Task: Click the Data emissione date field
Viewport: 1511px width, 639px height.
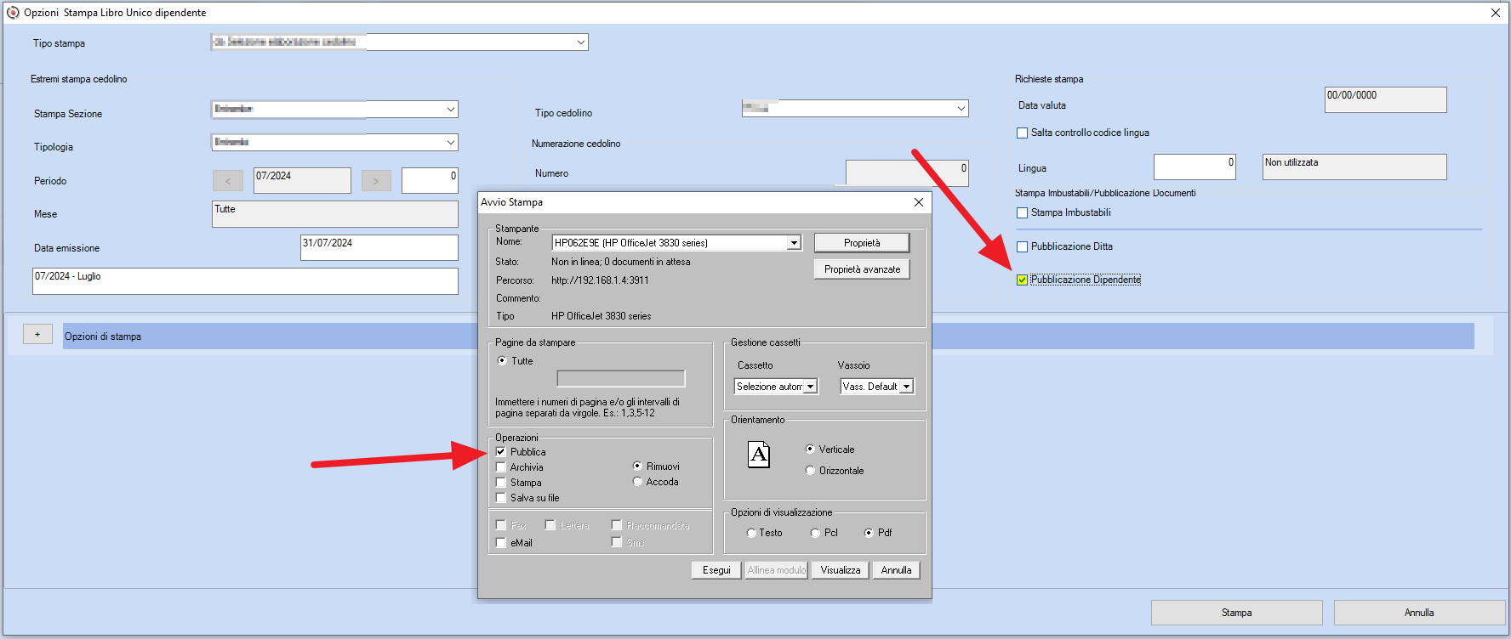Action: pos(379,247)
